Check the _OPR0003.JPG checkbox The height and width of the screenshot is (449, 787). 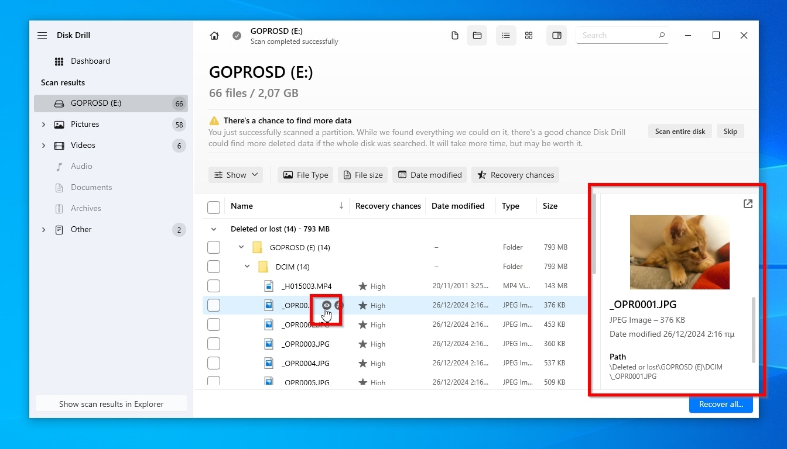coord(214,344)
